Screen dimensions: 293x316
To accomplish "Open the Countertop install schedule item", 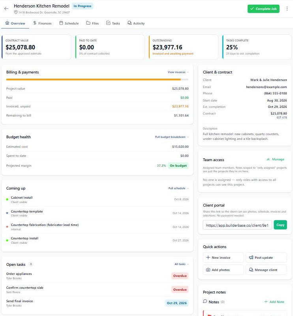I will tap(97, 240).
